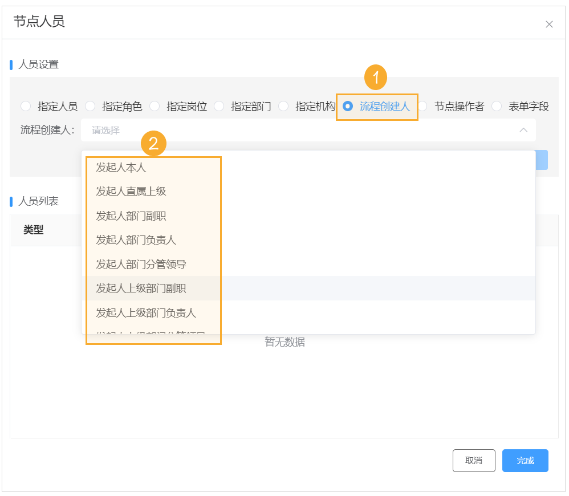This screenshot has width=569, height=496.
Task: Choose the 指定岗位 radio button
Action: 155,106
